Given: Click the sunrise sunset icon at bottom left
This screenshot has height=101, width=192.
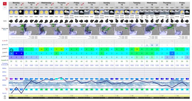Looking at the screenshot, I should tap(5, 97).
